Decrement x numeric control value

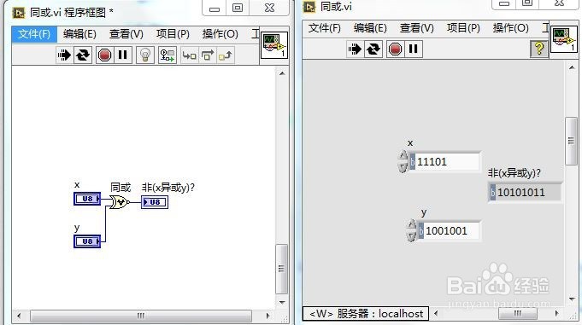click(403, 167)
